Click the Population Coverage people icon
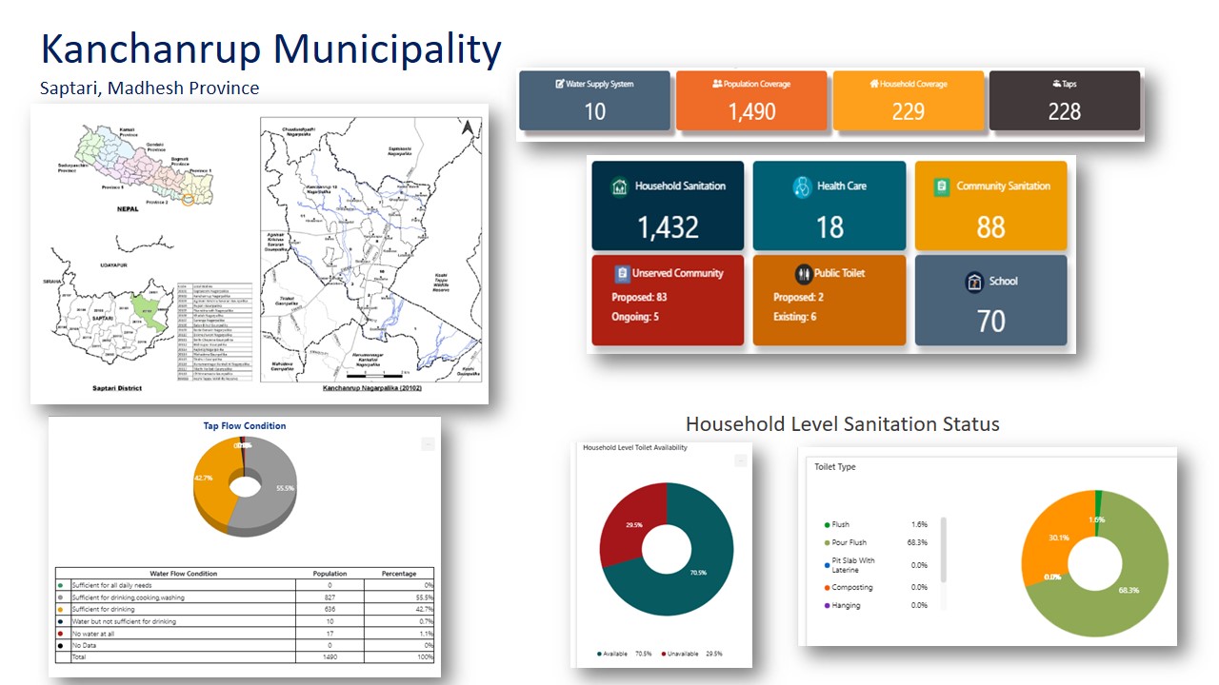 [717, 84]
